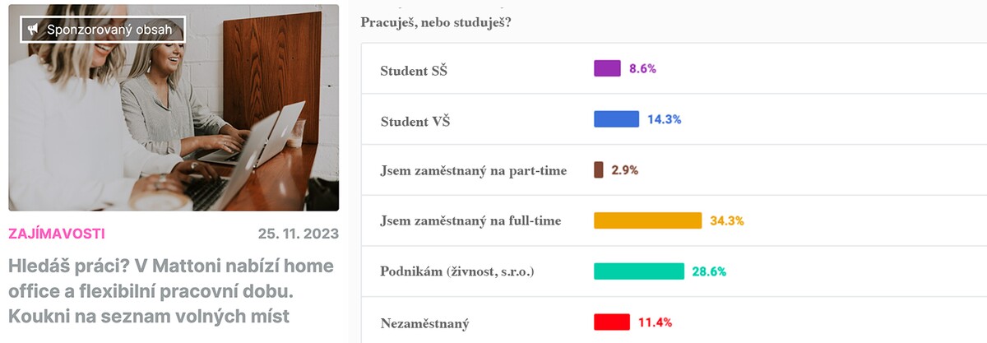The width and height of the screenshot is (987, 343).
Task: Pick the Nezaměstnaný answer
Action: point(425,322)
